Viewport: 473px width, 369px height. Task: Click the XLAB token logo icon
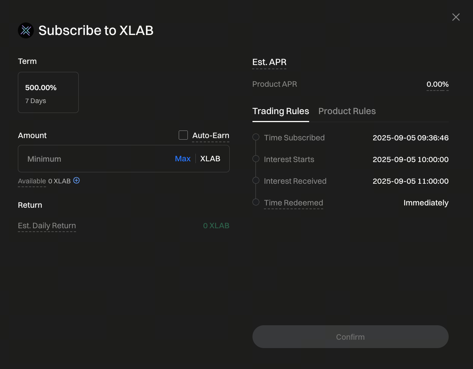pos(26,30)
